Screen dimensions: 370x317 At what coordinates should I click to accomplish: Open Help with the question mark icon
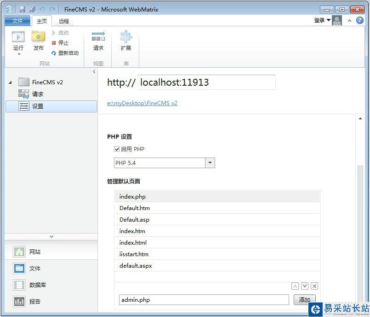click(x=359, y=20)
